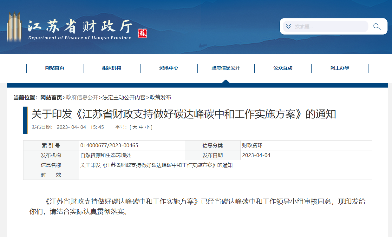Viewport: 392px width, 237px height.
Task: Click the search magnifier icon
Action: tap(377, 26)
